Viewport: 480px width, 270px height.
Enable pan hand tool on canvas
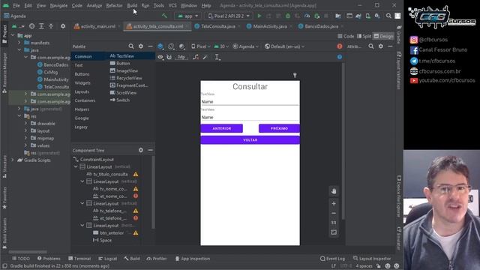pos(334,191)
